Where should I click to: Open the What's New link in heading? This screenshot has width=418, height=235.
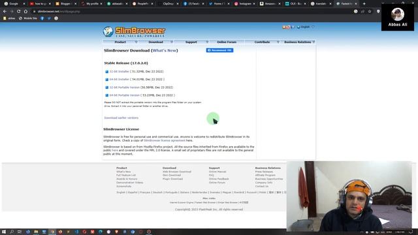164,50
